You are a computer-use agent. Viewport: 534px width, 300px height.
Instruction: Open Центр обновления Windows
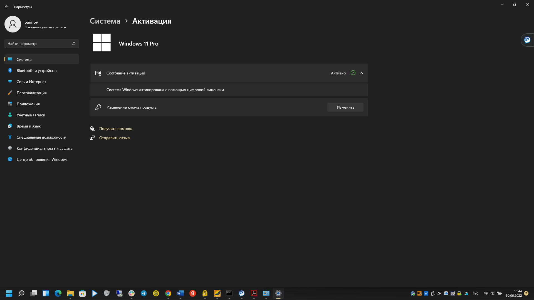pyautogui.click(x=42, y=159)
